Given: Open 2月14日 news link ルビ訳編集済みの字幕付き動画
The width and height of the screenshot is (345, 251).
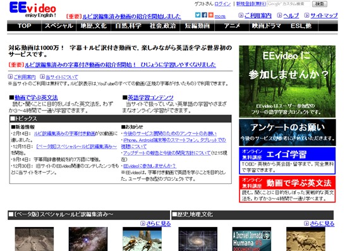Looking at the screenshot, I should click(x=65, y=133).
